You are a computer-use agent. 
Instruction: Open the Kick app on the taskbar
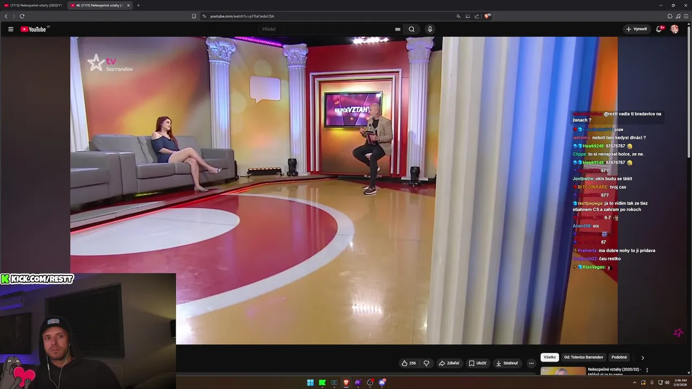[322, 383]
